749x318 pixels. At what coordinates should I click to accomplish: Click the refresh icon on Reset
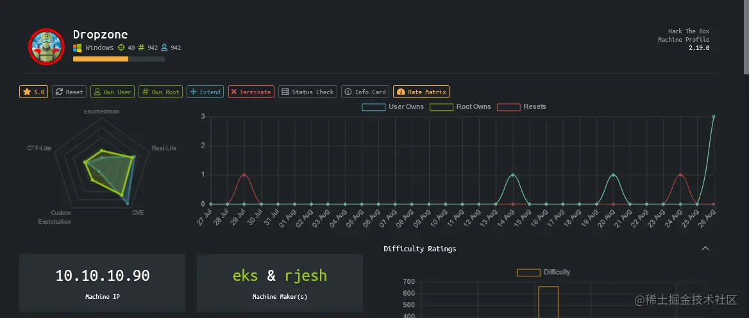(x=59, y=92)
